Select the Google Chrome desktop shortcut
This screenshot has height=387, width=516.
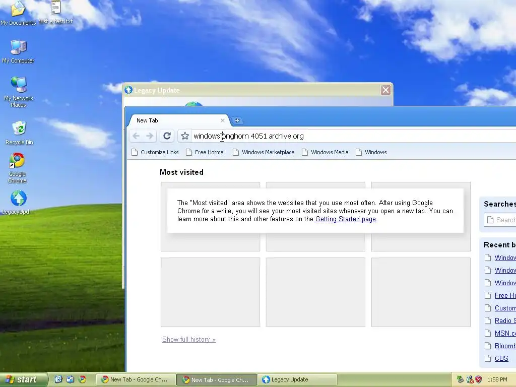(x=17, y=168)
